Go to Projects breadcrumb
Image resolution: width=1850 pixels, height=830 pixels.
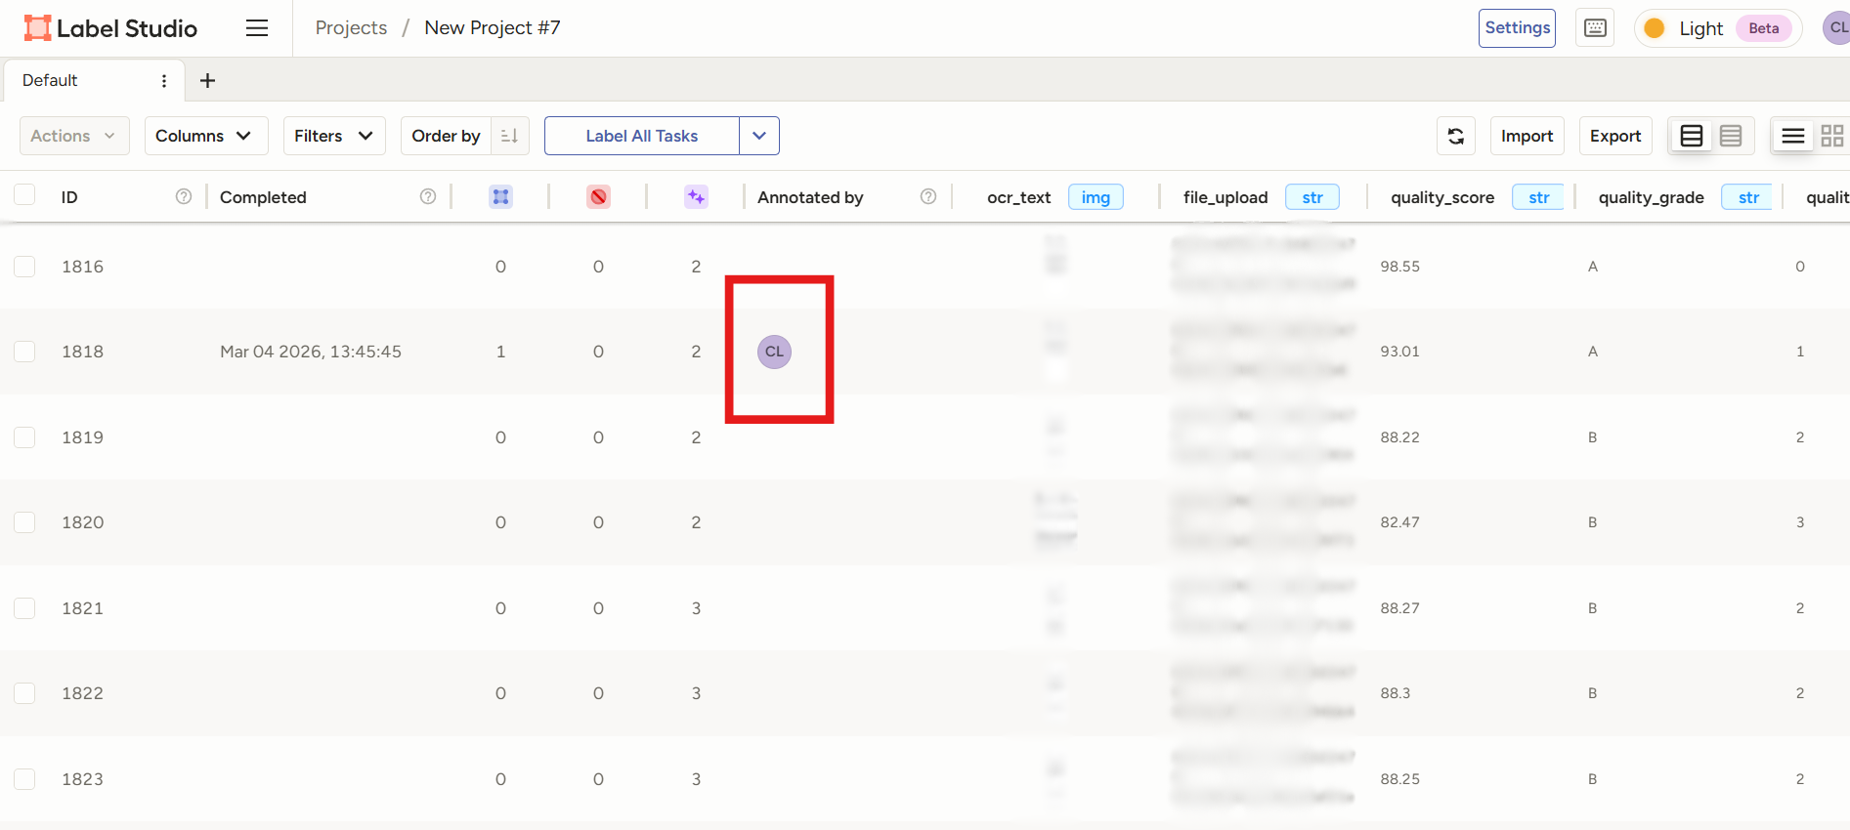[351, 28]
